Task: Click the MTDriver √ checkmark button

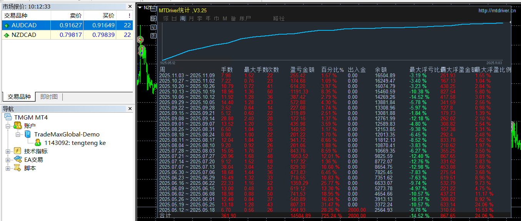Action: click(x=154, y=27)
